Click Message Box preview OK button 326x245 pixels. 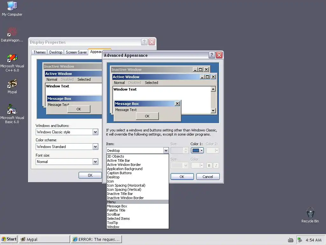147,116
